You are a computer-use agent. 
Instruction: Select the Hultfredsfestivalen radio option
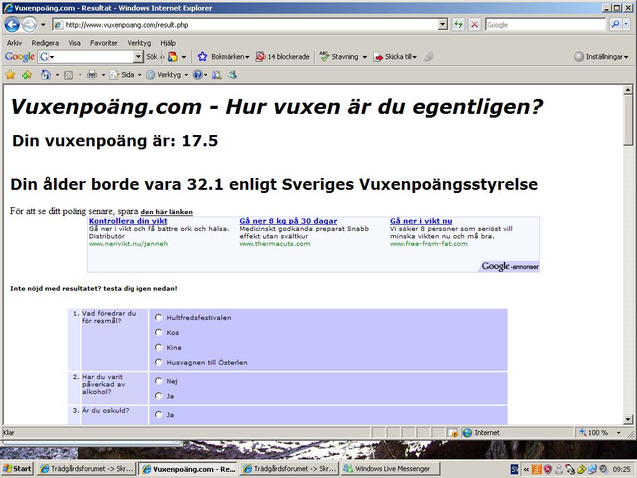coord(159,317)
